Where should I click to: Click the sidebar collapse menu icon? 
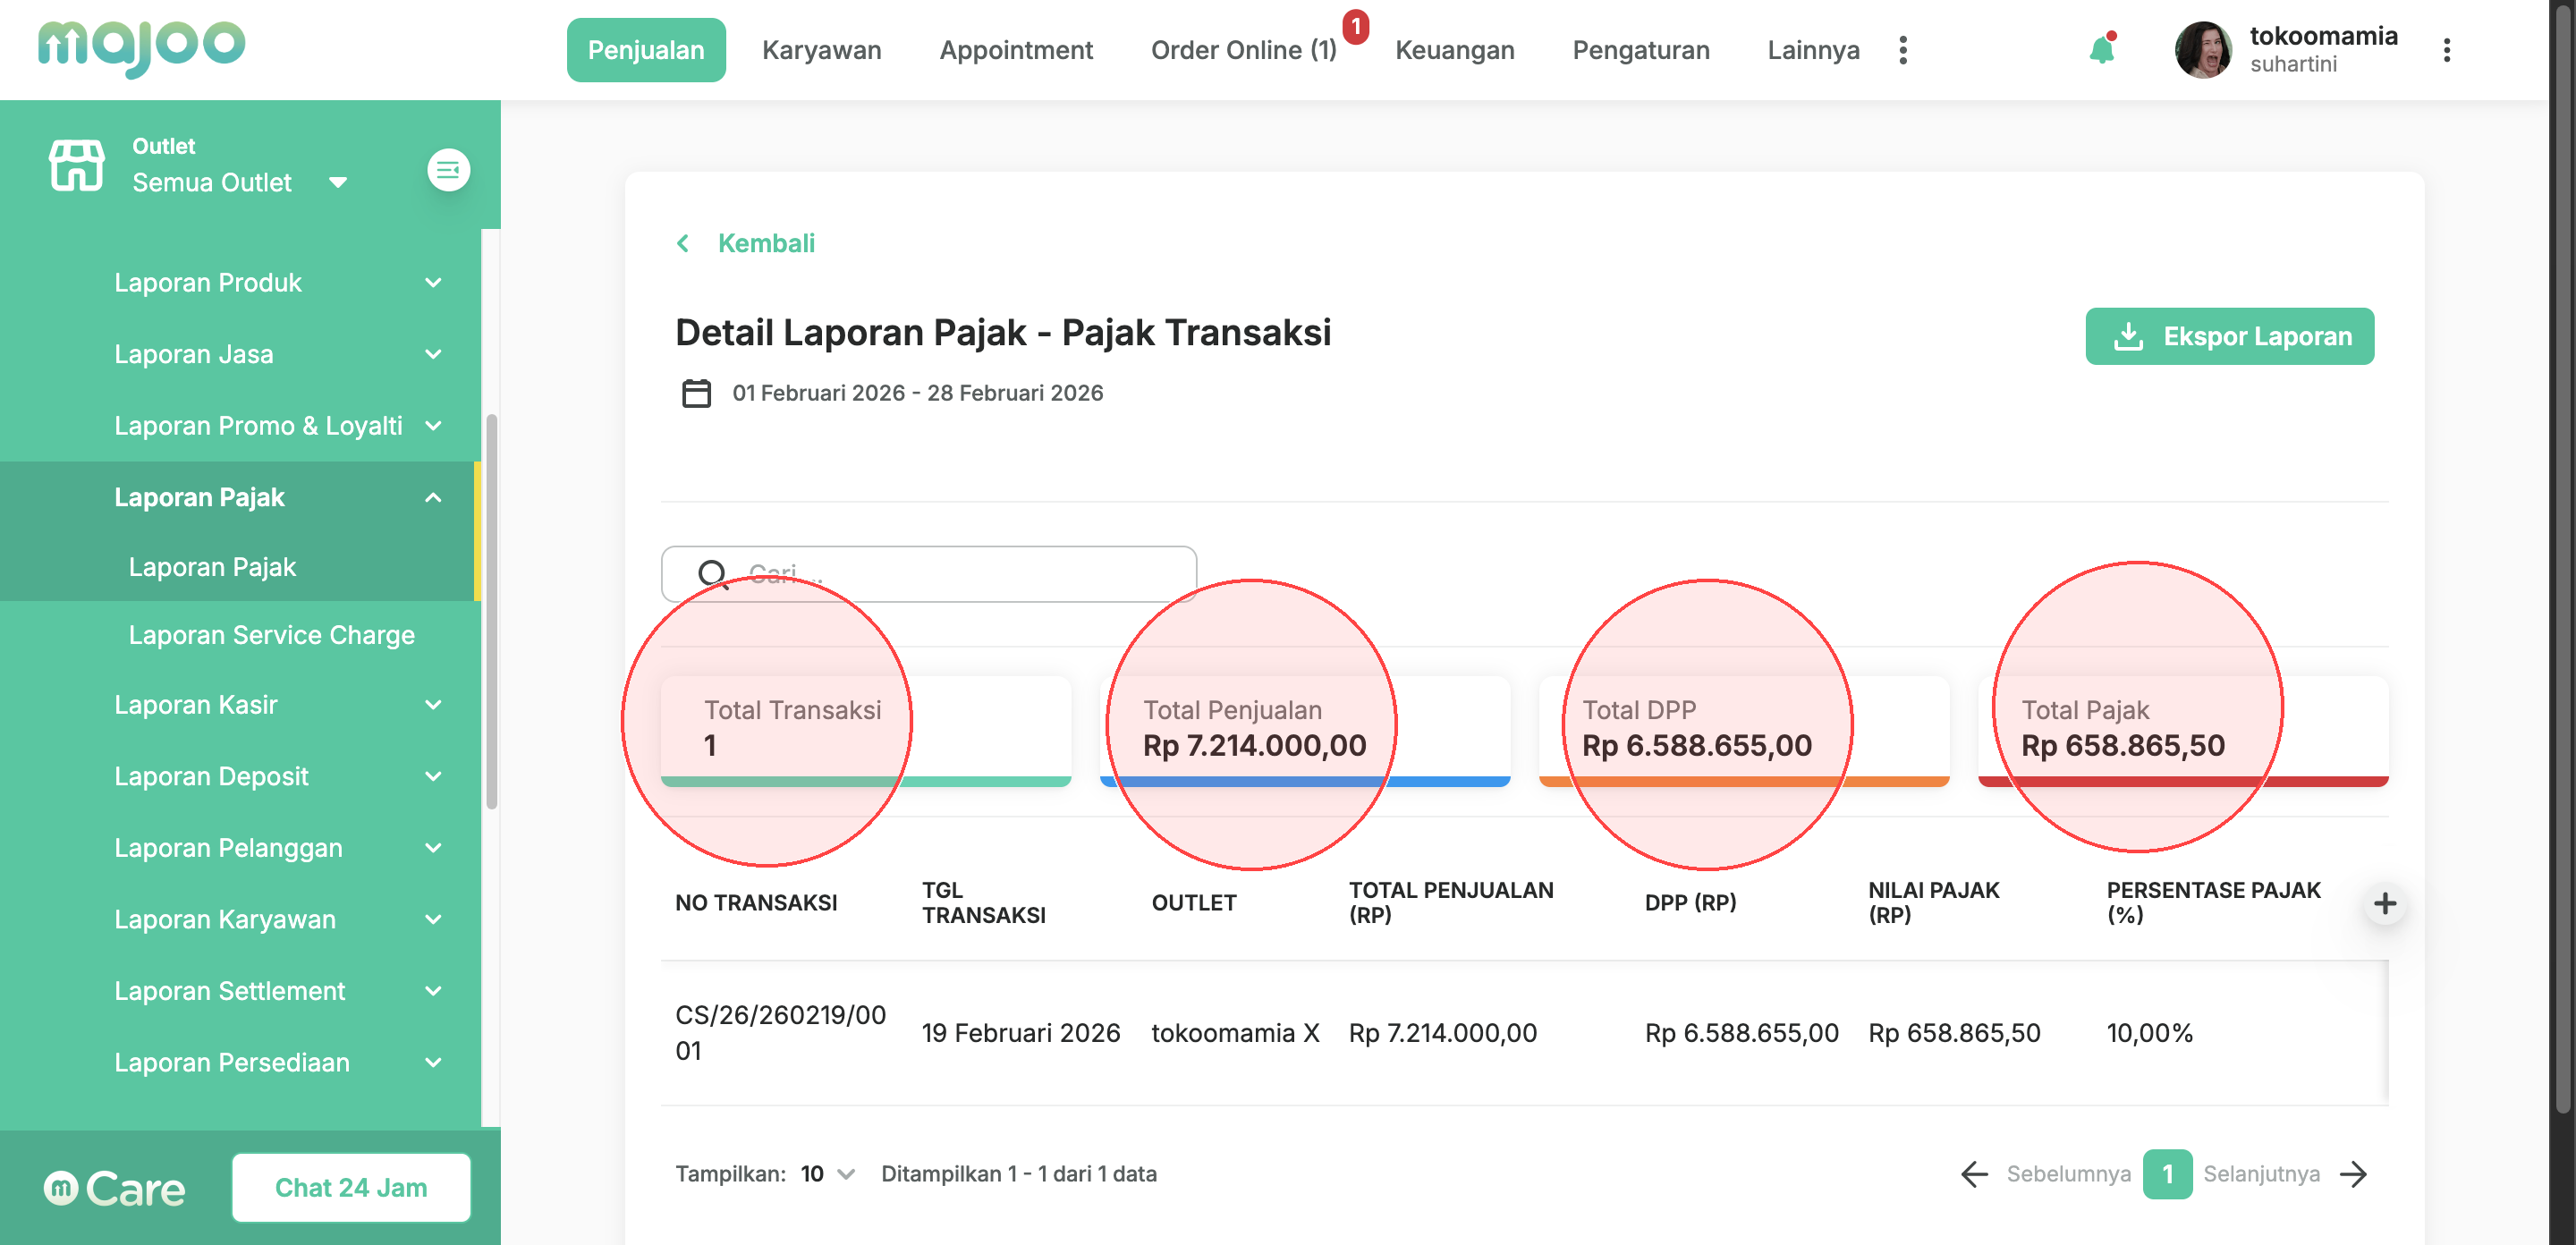(448, 170)
